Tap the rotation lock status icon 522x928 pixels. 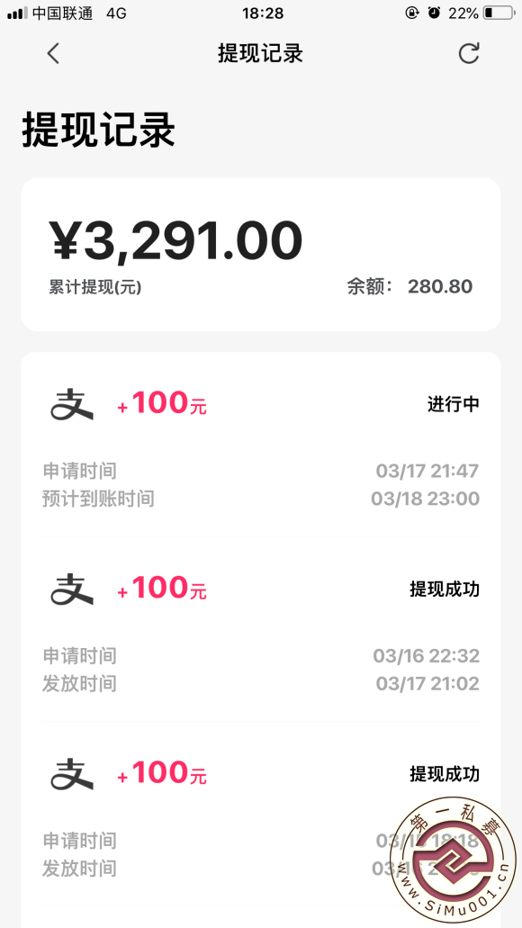tap(412, 13)
